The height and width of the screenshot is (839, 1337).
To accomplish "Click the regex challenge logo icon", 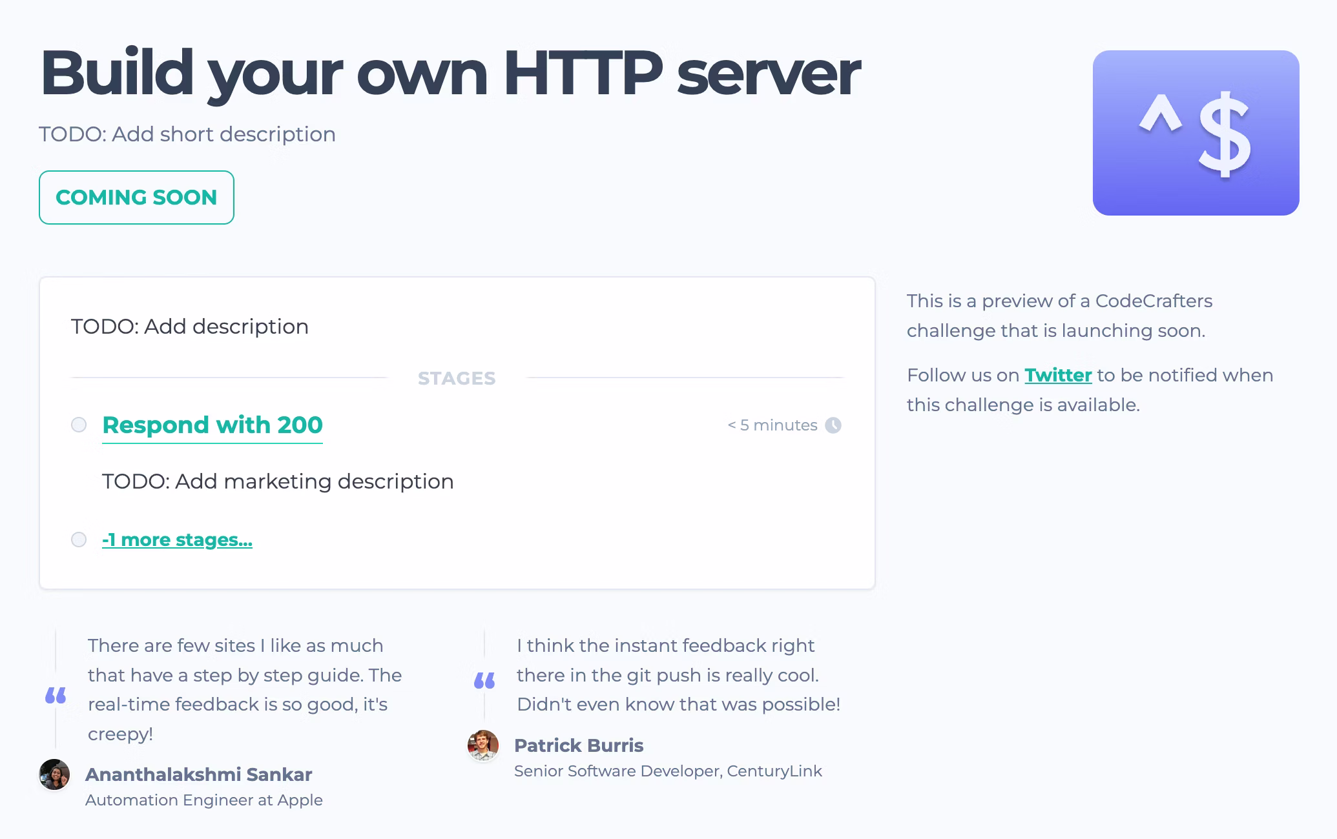I will click(1196, 133).
